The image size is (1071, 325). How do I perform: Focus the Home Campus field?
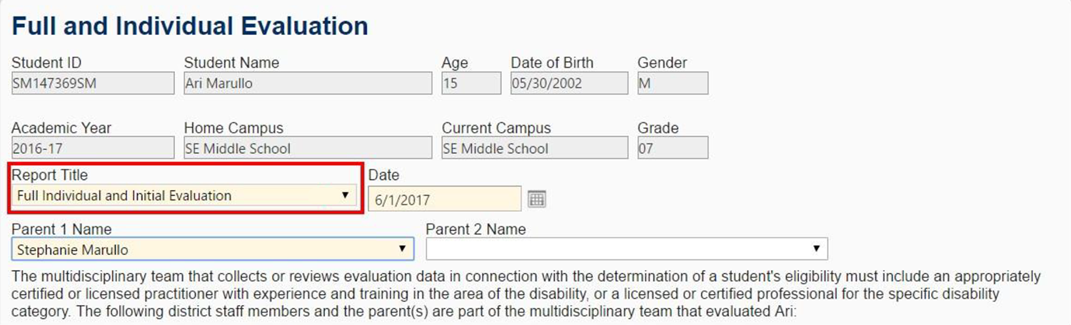point(308,149)
